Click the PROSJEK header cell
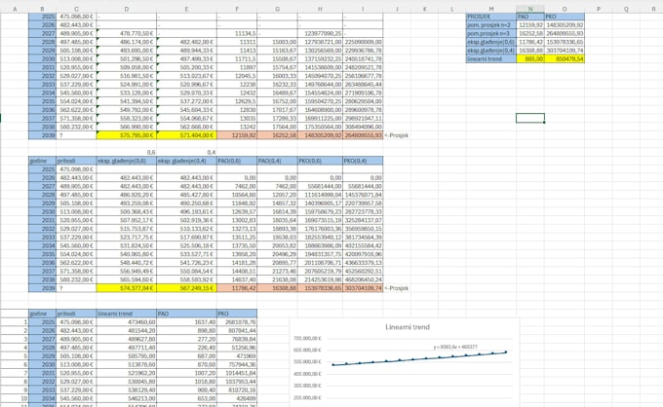This screenshot has height=407, width=663. pyautogui.click(x=490, y=17)
